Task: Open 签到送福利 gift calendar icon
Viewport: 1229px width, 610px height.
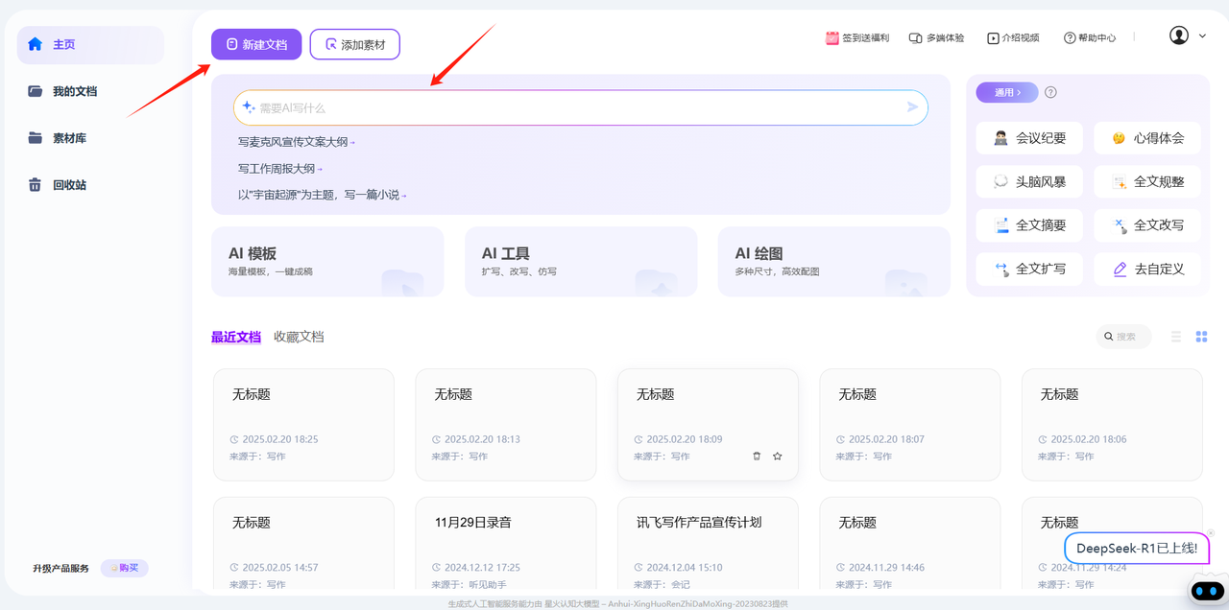Action: (x=832, y=38)
